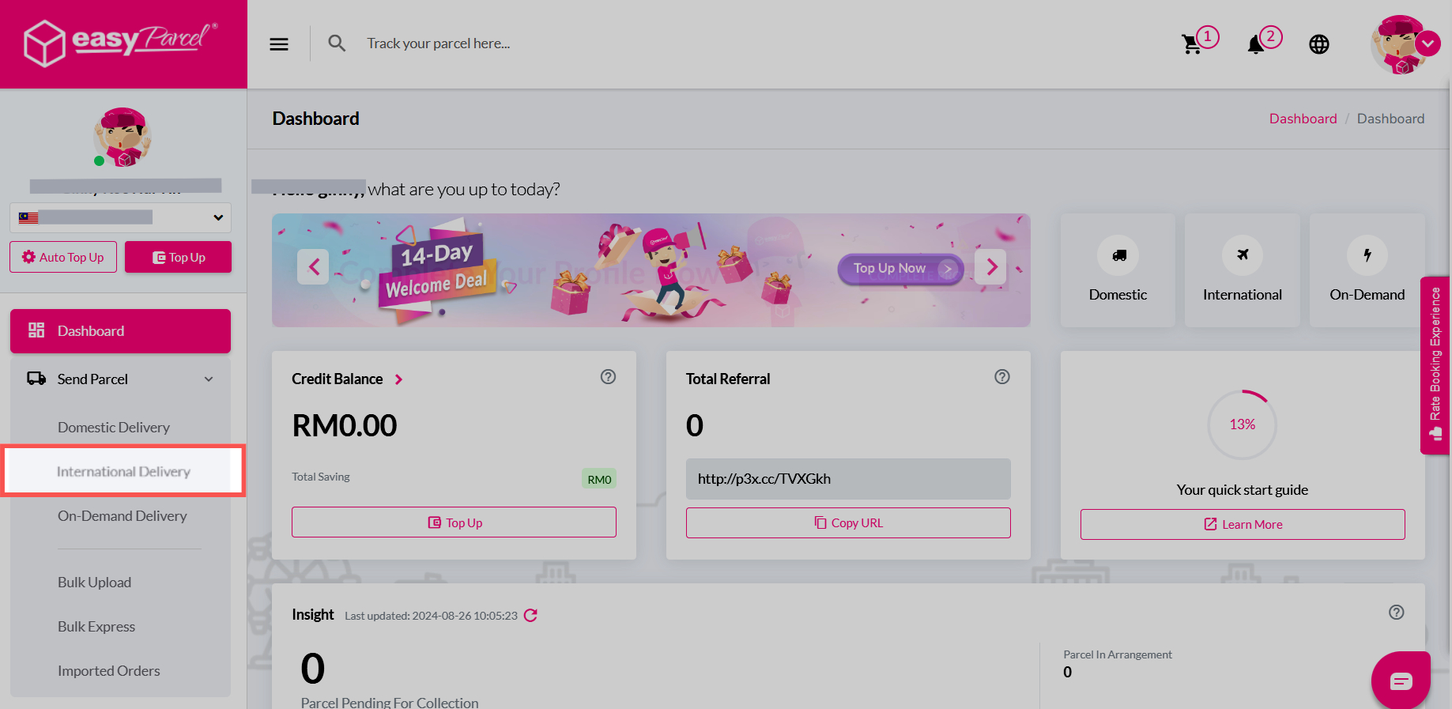Image resolution: width=1452 pixels, height=709 pixels.
Task: Click the sidebar Top Up button
Action: (x=179, y=257)
